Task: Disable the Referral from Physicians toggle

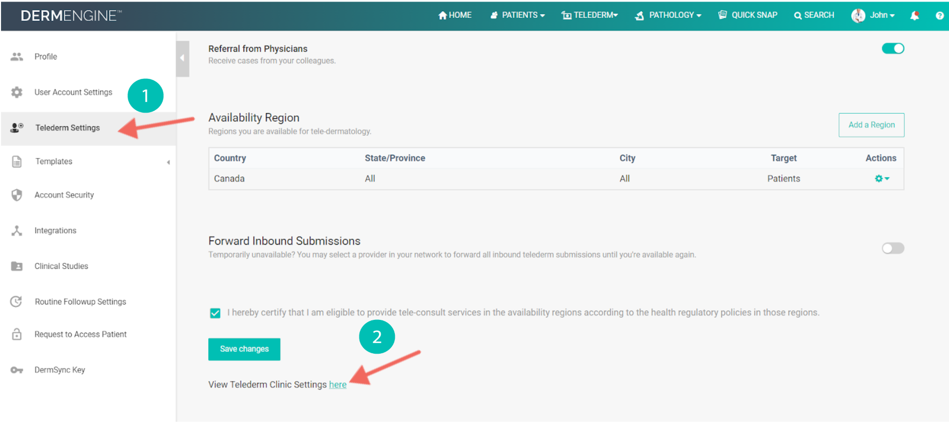Action: click(893, 49)
